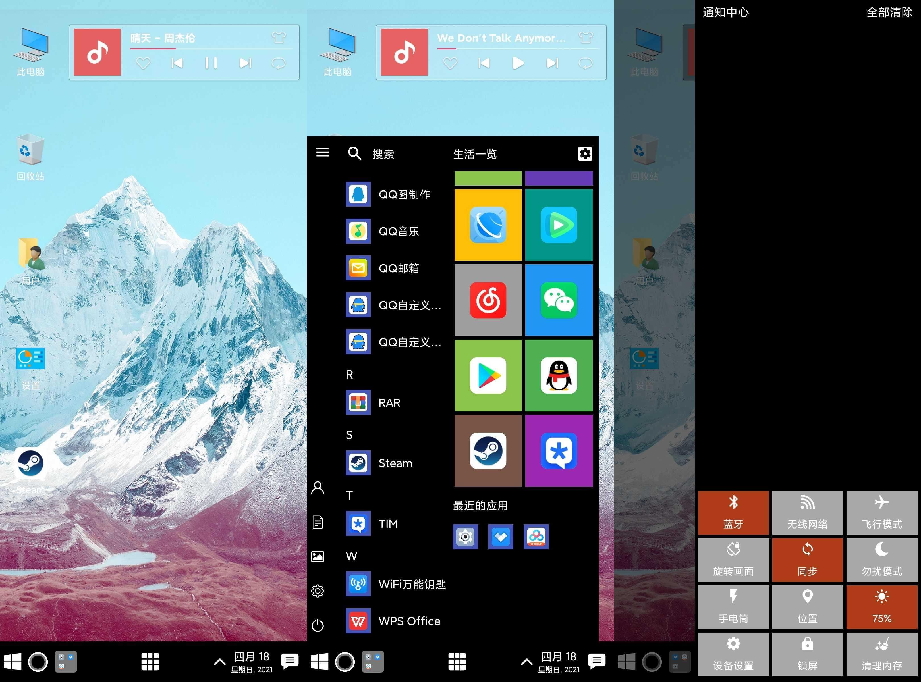Adjust the 75% brightness tile
Image resolution: width=921 pixels, height=682 pixels.
(881, 607)
